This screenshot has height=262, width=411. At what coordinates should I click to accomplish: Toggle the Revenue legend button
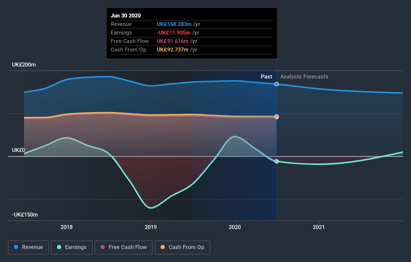(29, 247)
